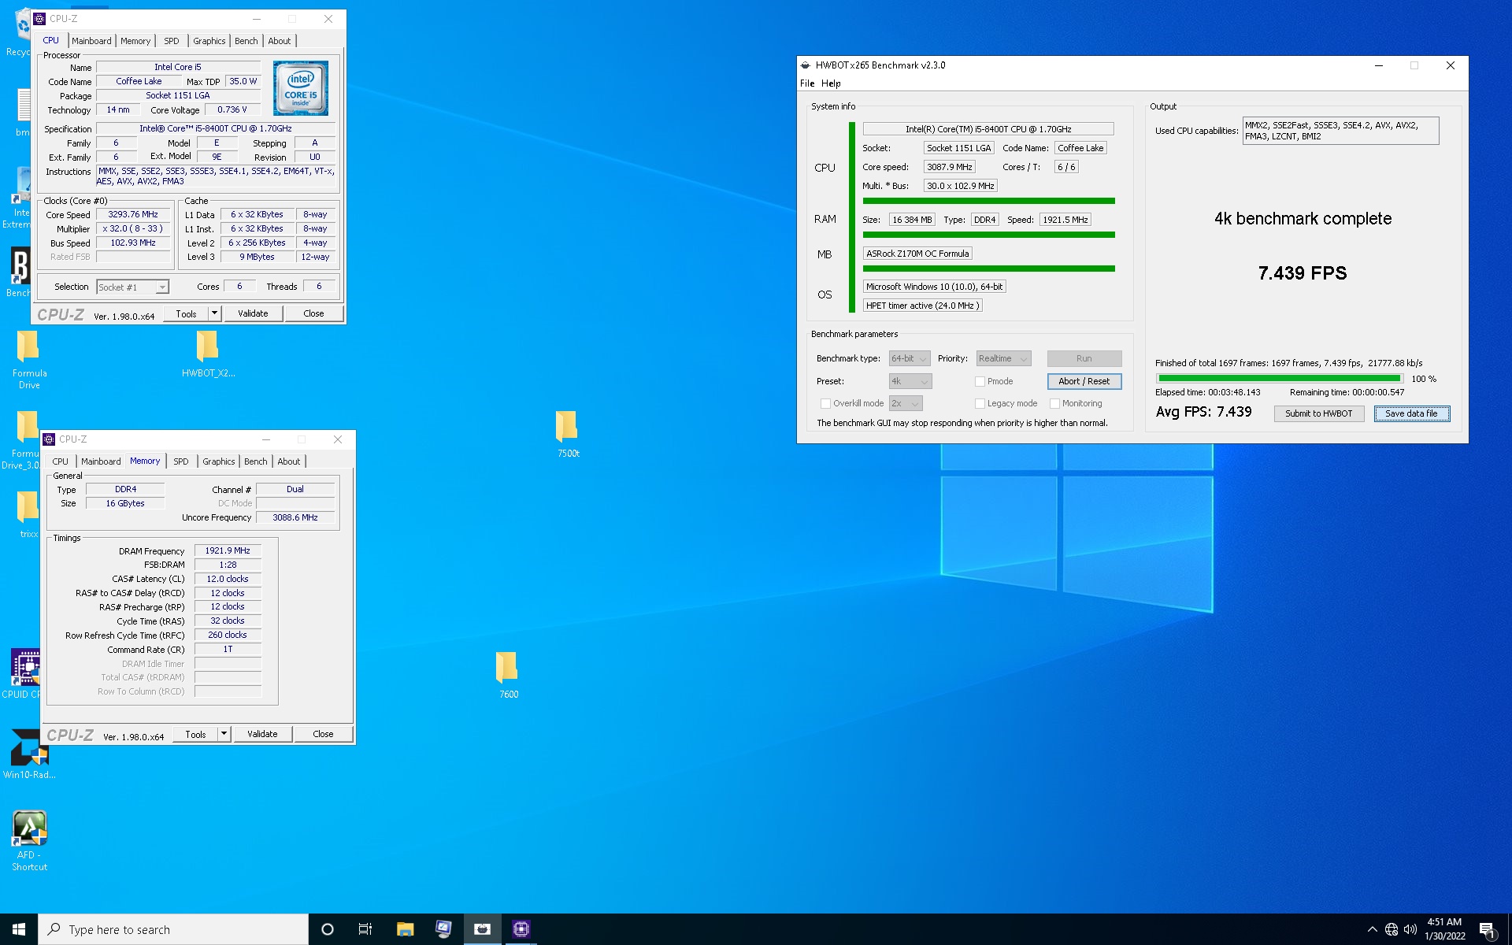
Task: Click the Used CPU capabilities text box
Action: tap(1340, 131)
